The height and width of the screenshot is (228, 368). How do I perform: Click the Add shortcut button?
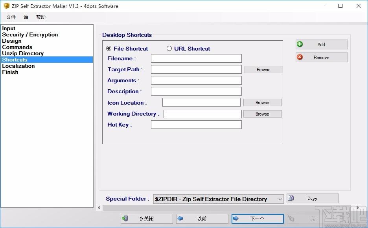point(322,44)
